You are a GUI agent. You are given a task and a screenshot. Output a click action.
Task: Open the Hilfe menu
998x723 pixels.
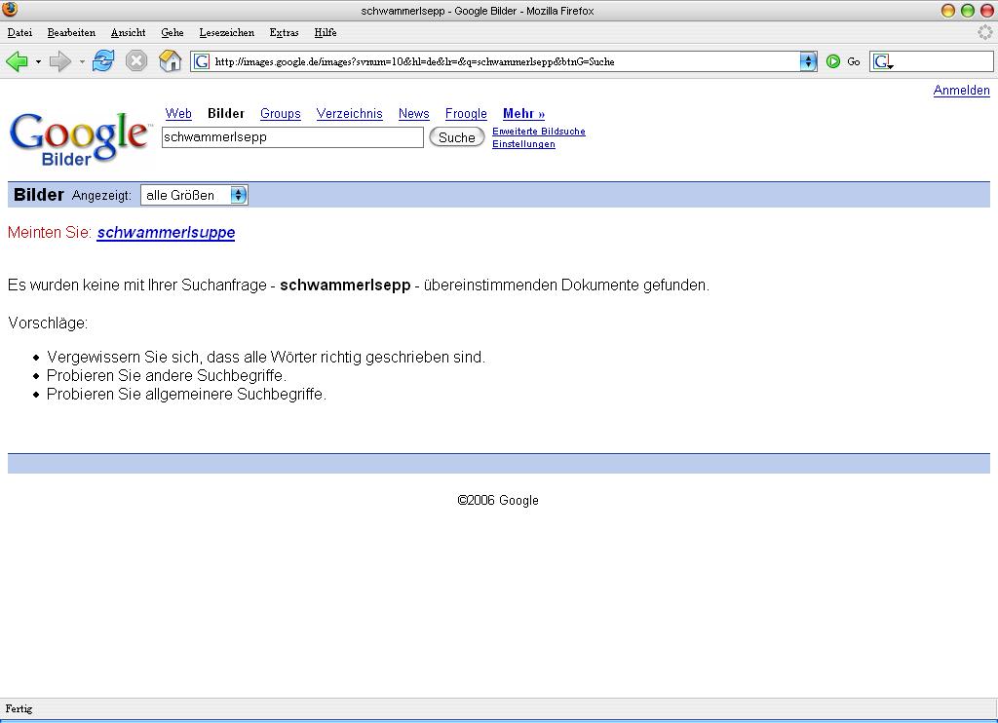[x=326, y=32]
